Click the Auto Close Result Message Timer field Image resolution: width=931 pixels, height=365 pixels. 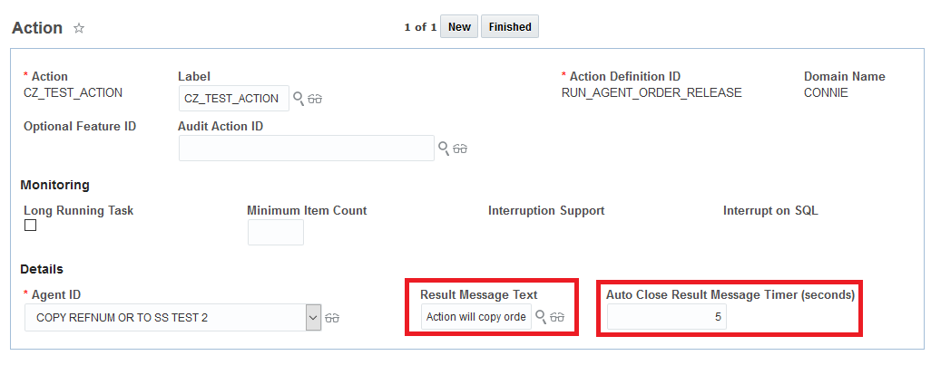(x=666, y=317)
